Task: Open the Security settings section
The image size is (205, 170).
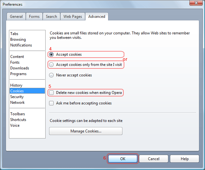Action: tap(17, 97)
